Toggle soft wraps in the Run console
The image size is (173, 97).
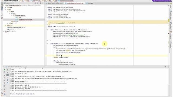(8, 75)
